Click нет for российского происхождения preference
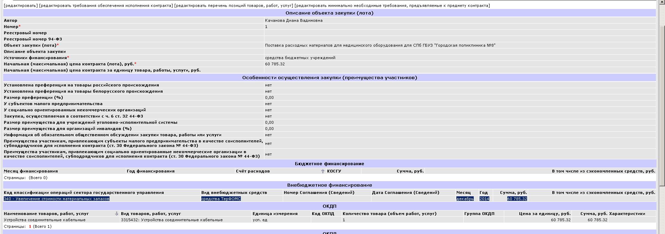 [269, 85]
